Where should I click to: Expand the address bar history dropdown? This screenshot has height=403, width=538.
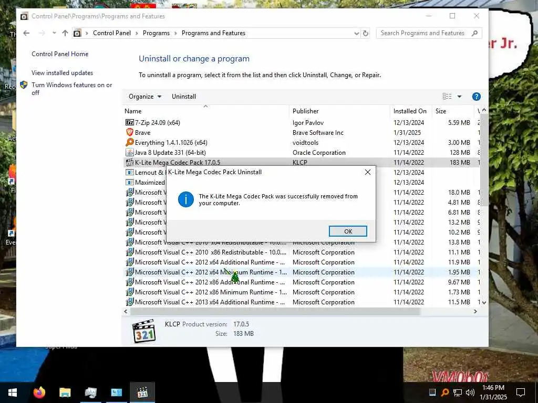357,33
